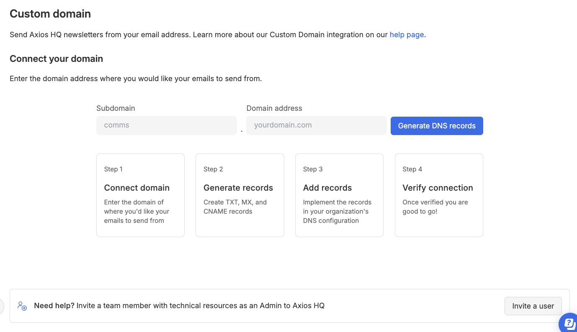Focus the Domain address input field
577x332 pixels.
pos(317,125)
